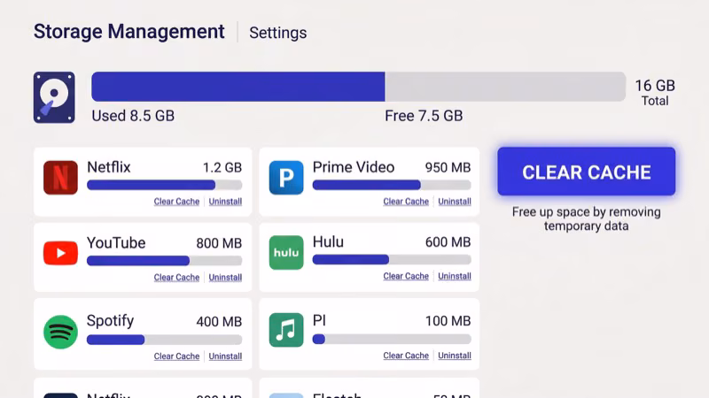The width and height of the screenshot is (709, 398).
Task: Click the overall storage usage bar
Action: pos(359,87)
